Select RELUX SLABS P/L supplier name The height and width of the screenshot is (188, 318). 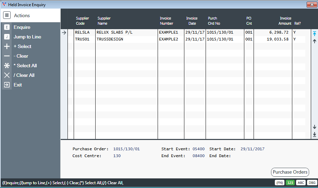[114, 32]
